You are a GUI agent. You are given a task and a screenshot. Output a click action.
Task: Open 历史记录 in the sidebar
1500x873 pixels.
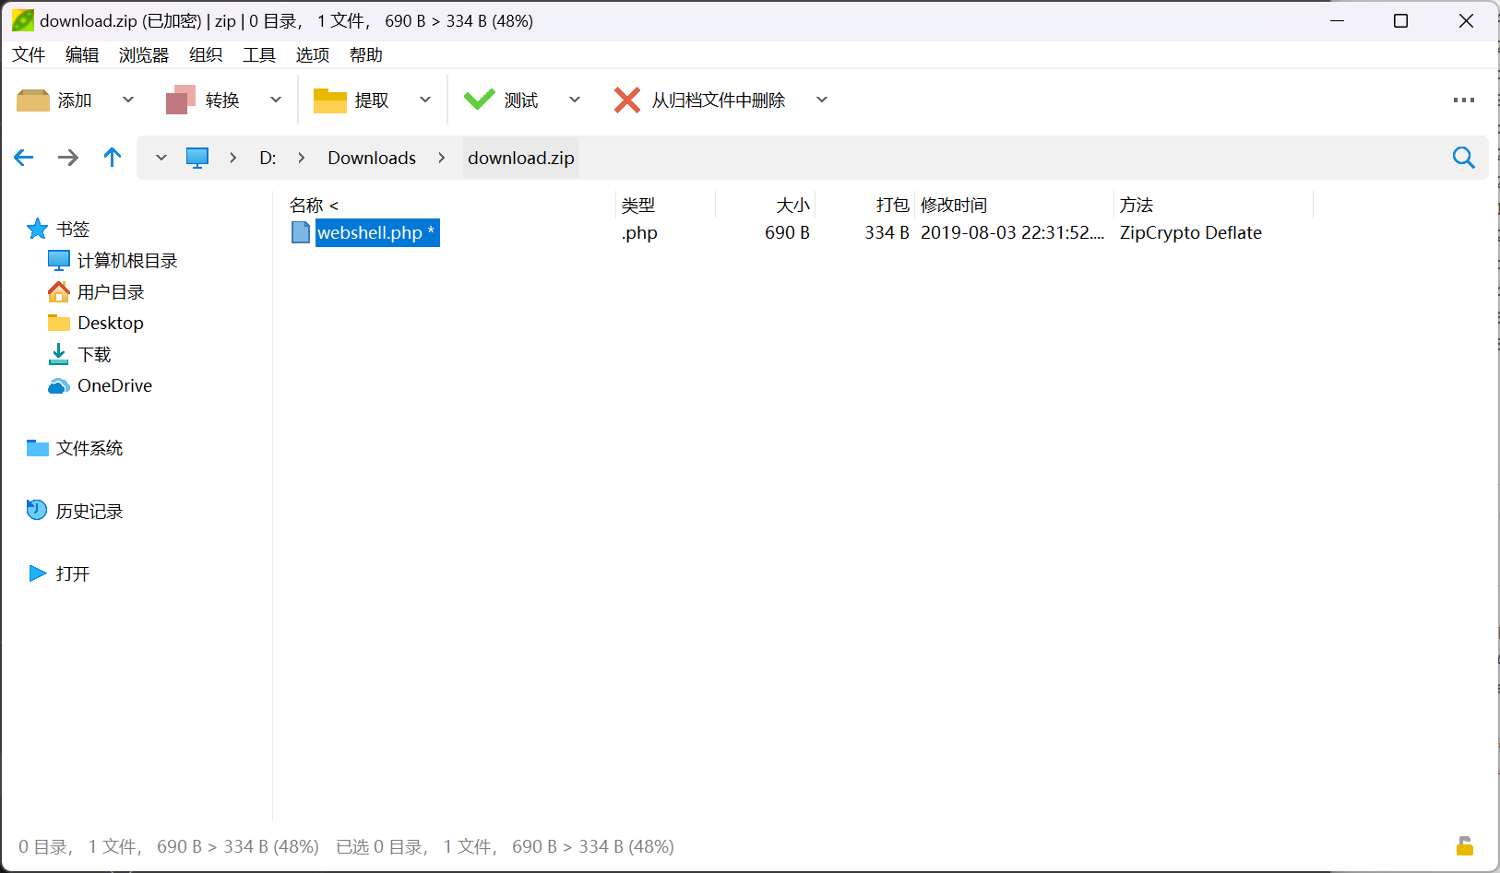89,511
